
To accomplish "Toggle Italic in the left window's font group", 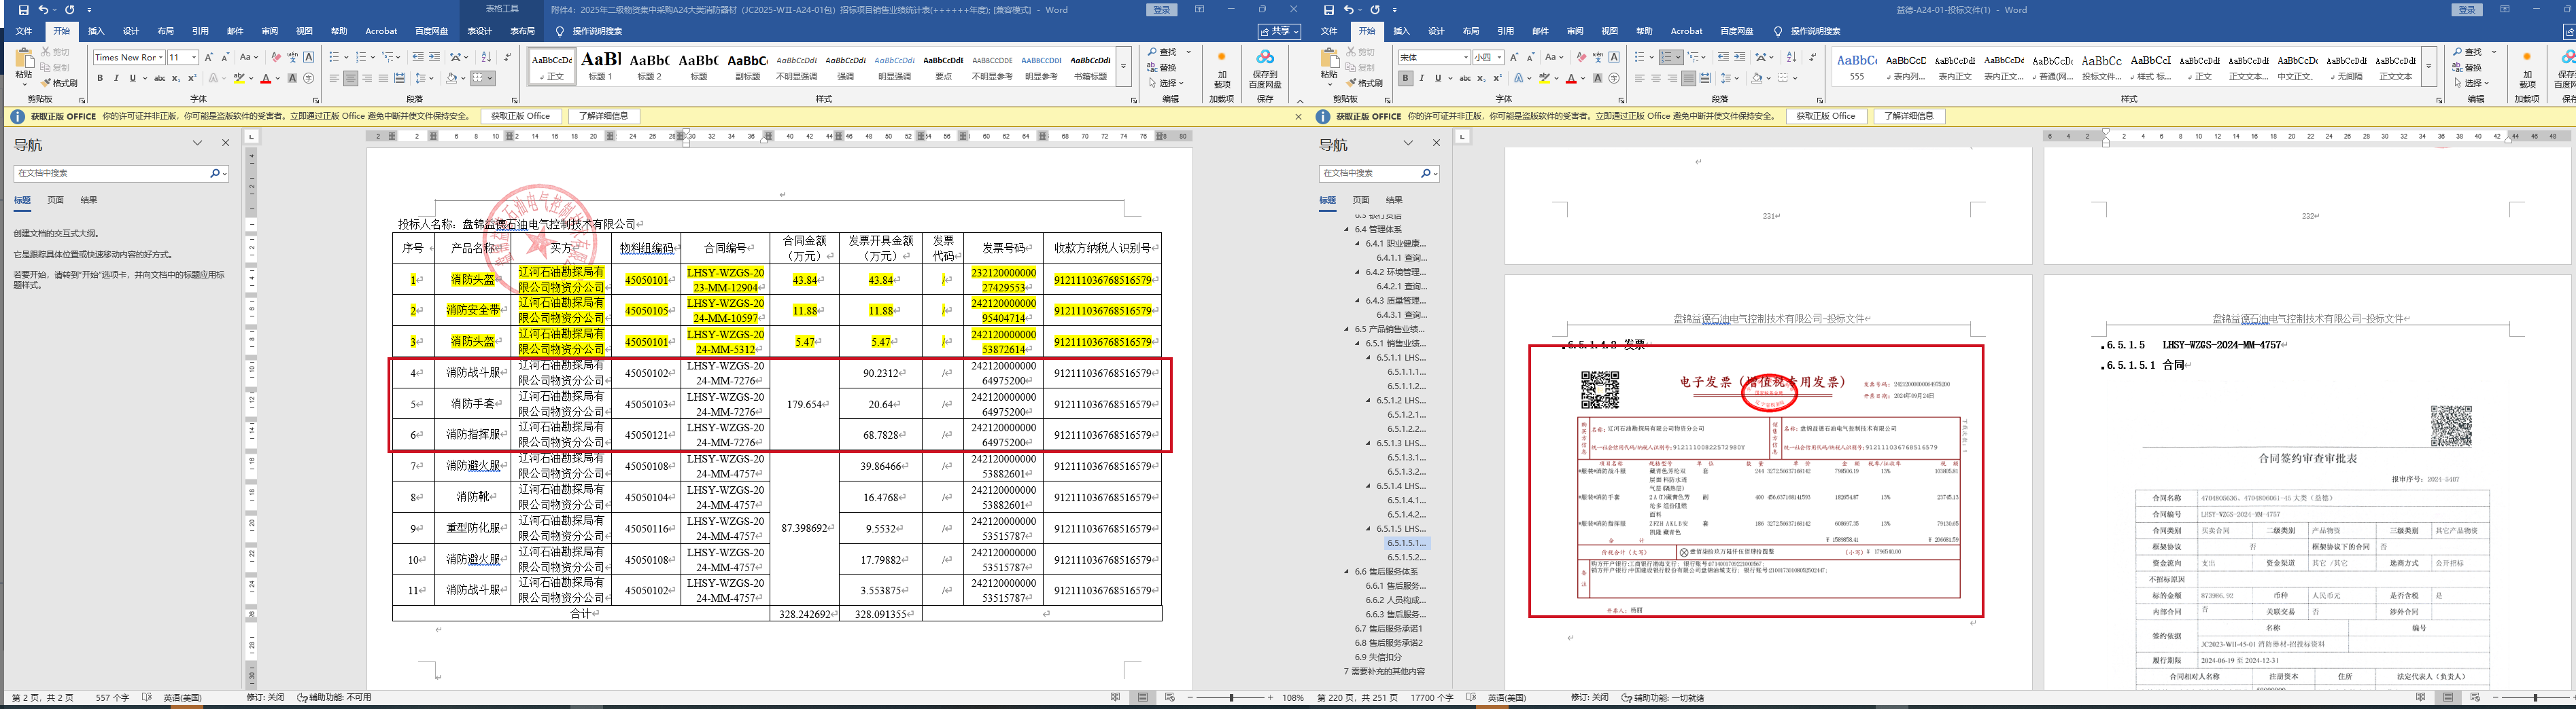I will point(116,78).
